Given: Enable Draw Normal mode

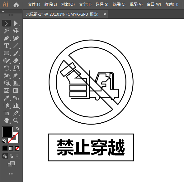Looking at the screenshot, I should click(5, 156).
